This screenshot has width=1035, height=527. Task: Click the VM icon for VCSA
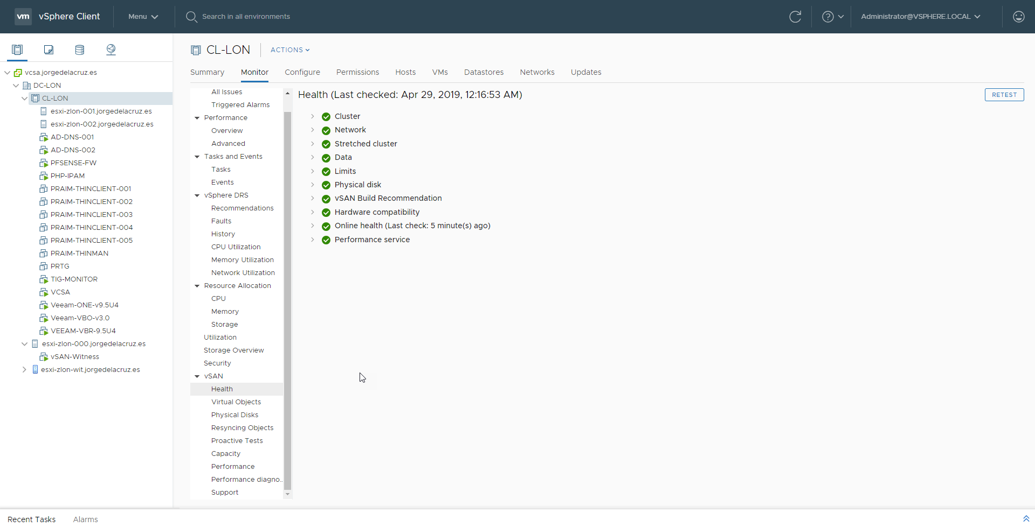pyautogui.click(x=44, y=292)
